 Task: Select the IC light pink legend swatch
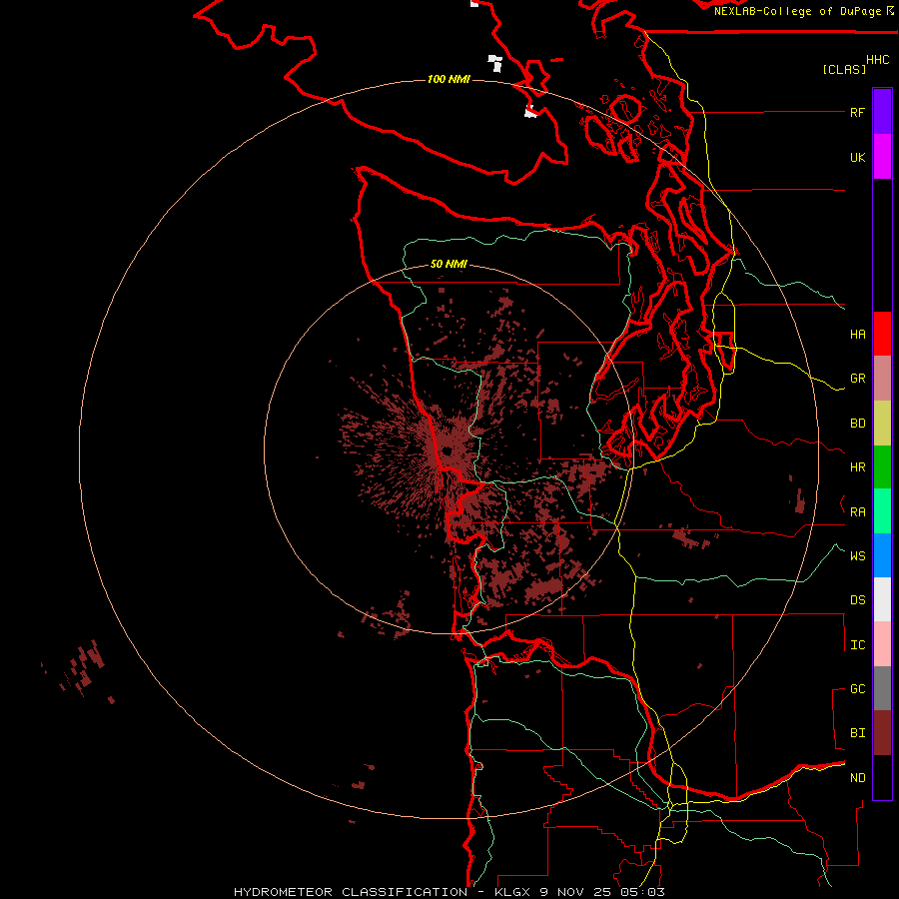point(882,644)
